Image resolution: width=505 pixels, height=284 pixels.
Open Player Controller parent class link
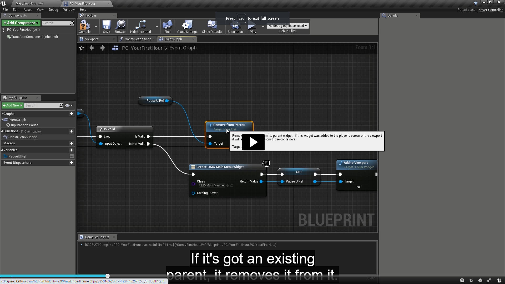(x=490, y=10)
